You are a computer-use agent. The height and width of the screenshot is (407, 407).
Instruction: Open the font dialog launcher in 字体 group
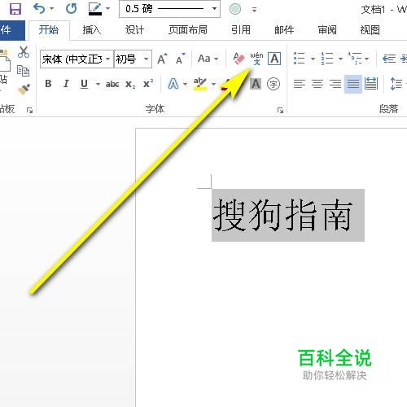280,110
